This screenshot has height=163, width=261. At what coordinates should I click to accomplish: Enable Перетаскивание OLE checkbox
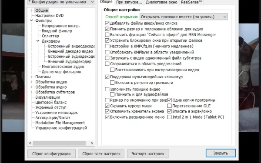click(170, 106)
